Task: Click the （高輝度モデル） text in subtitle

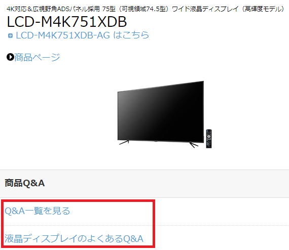Action: tap(263, 9)
